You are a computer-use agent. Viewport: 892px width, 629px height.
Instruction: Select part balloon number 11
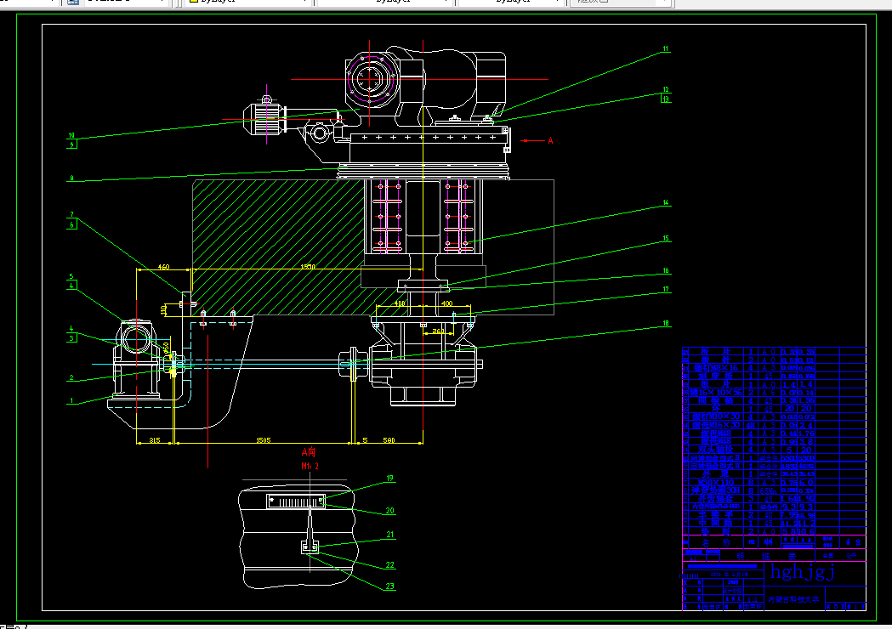point(665,49)
